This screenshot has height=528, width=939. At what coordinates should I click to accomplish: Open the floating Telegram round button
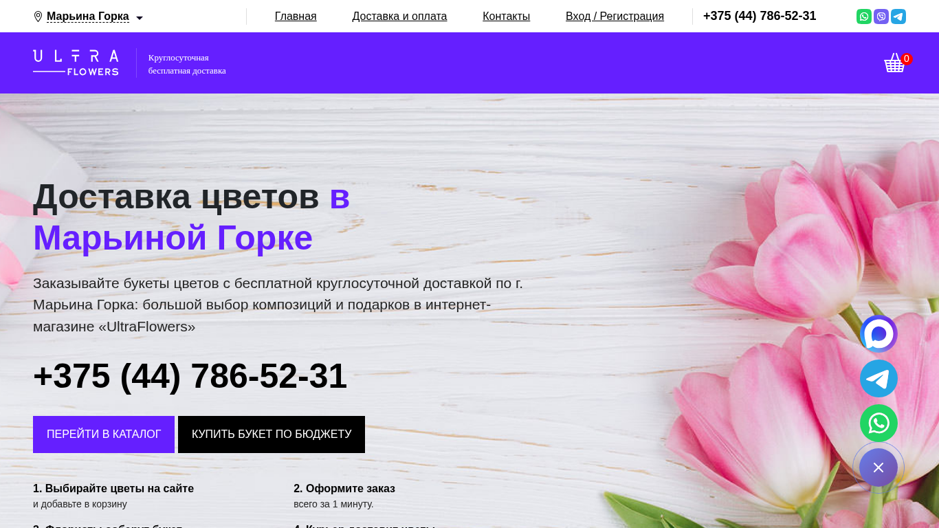879,379
